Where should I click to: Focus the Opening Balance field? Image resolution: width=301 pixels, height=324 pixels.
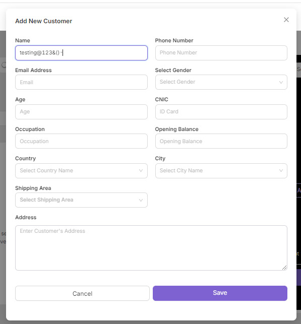221,141
